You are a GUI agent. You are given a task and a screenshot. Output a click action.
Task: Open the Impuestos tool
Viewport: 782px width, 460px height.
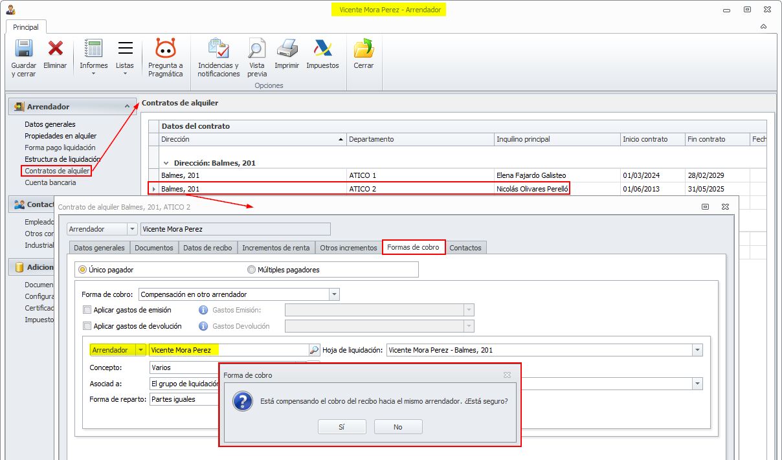coord(322,49)
